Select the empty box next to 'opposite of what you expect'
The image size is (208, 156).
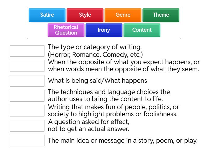27,66
